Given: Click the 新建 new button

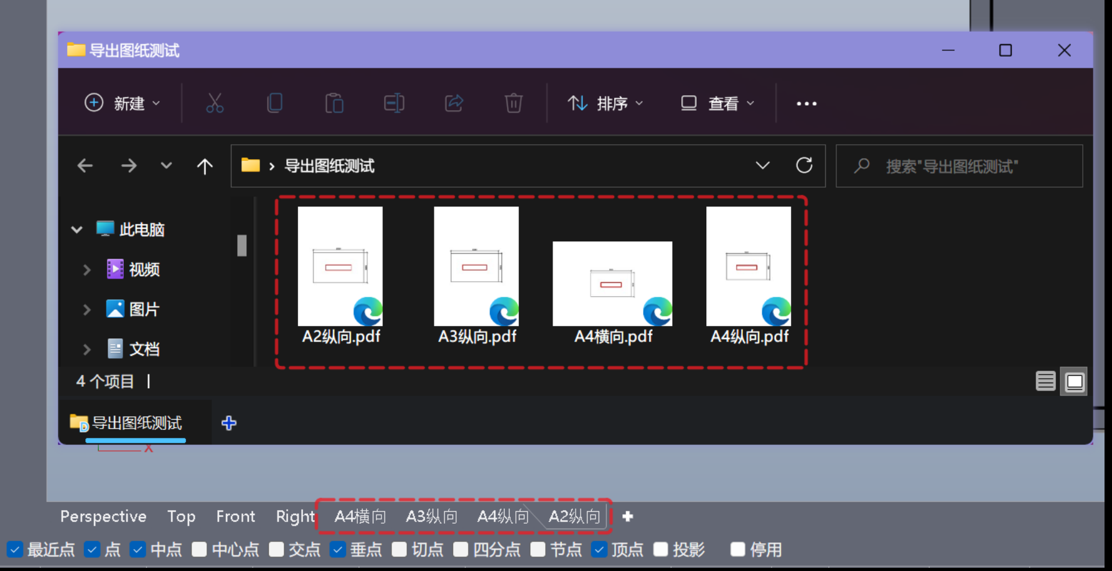Looking at the screenshot, I should [122, 103].
